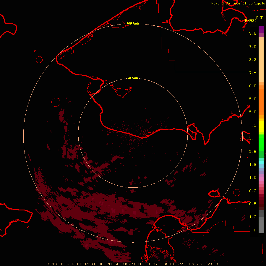Click the 5.0 scale value
Viewport: 266px width, 266px height.
click(253, 112)
